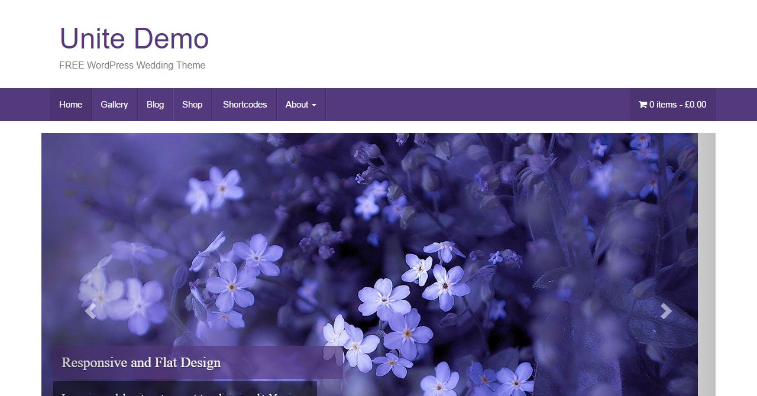This screenshot has width=757, height=396.
Task: Advance to next slide with right chevron
Action: coord(666,311)
